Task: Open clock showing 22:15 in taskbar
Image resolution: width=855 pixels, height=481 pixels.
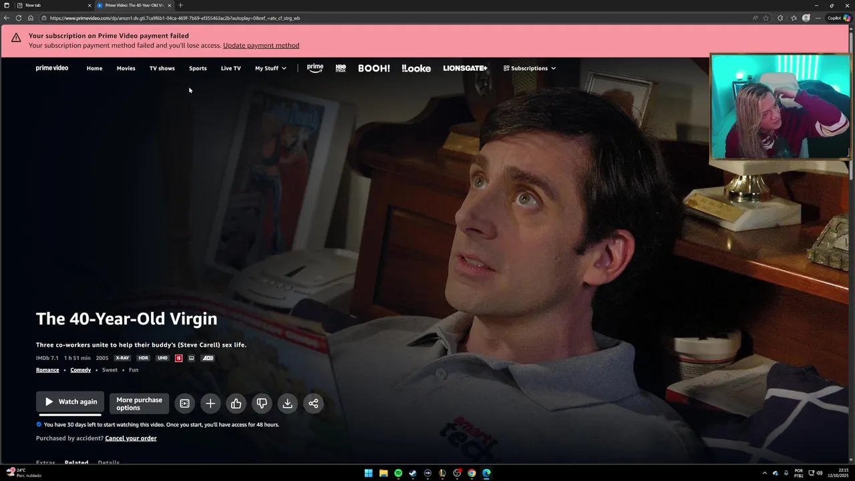Action: pos(837,473)
